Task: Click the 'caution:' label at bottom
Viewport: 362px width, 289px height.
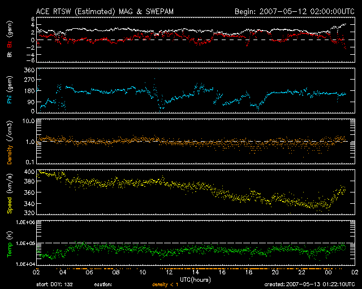Action: (103, 284)
